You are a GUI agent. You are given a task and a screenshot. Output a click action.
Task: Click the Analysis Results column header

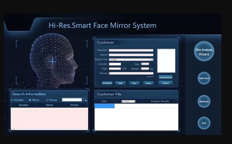tap(160, 101)
